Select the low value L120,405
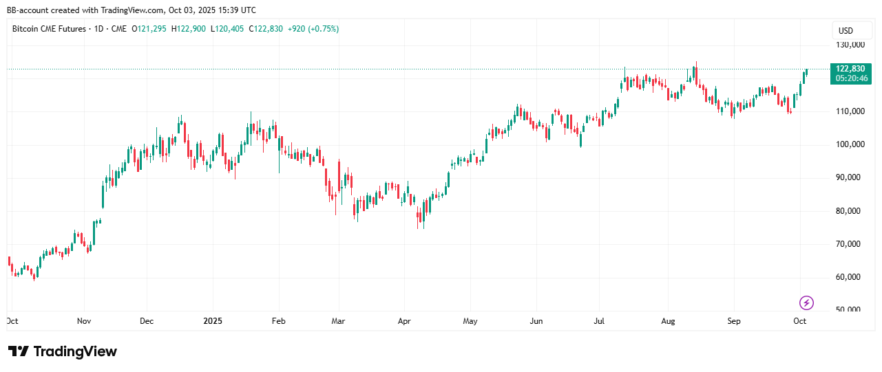This screenshot has height=372, width=882. tap(228, 29)
